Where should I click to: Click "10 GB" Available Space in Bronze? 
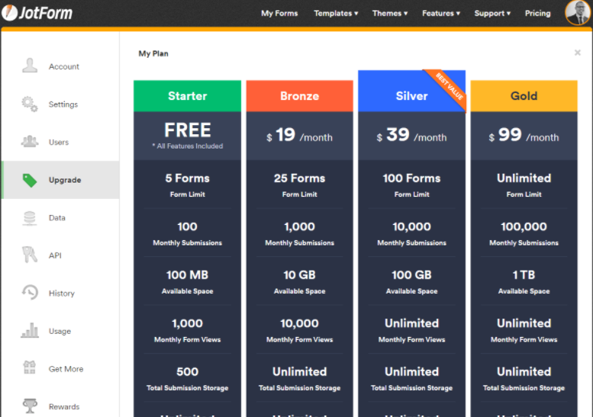coord(299,275)
